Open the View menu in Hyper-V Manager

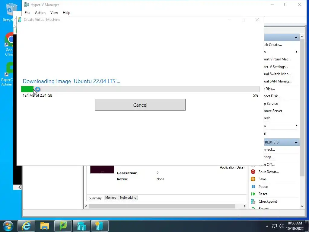(54, 13)
